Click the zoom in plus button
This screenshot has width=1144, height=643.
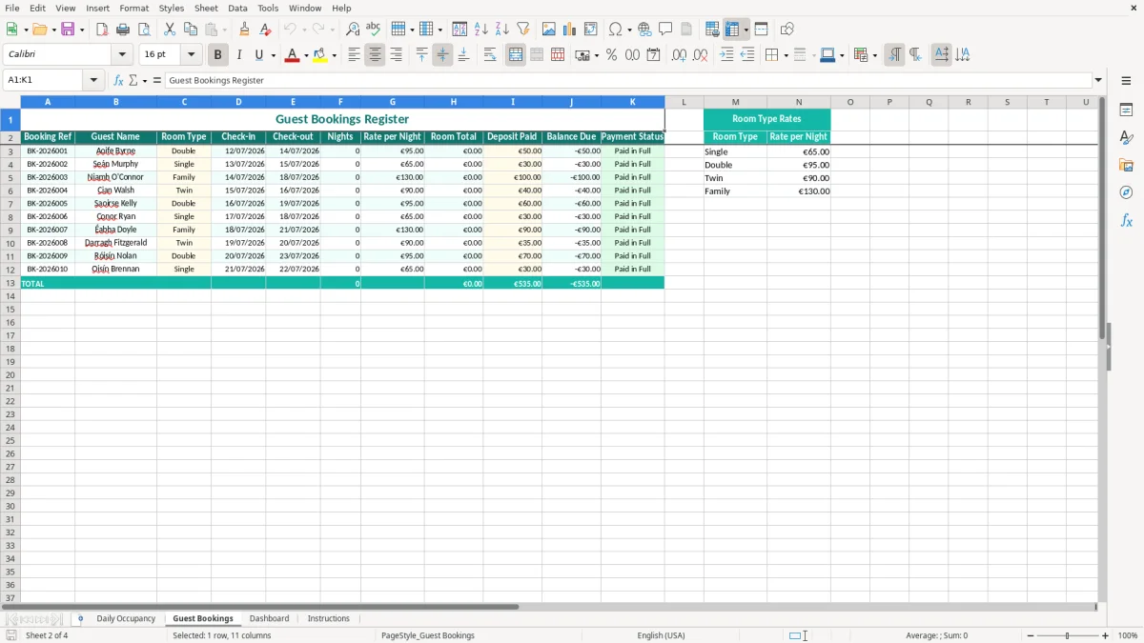tap(1106, 635)
